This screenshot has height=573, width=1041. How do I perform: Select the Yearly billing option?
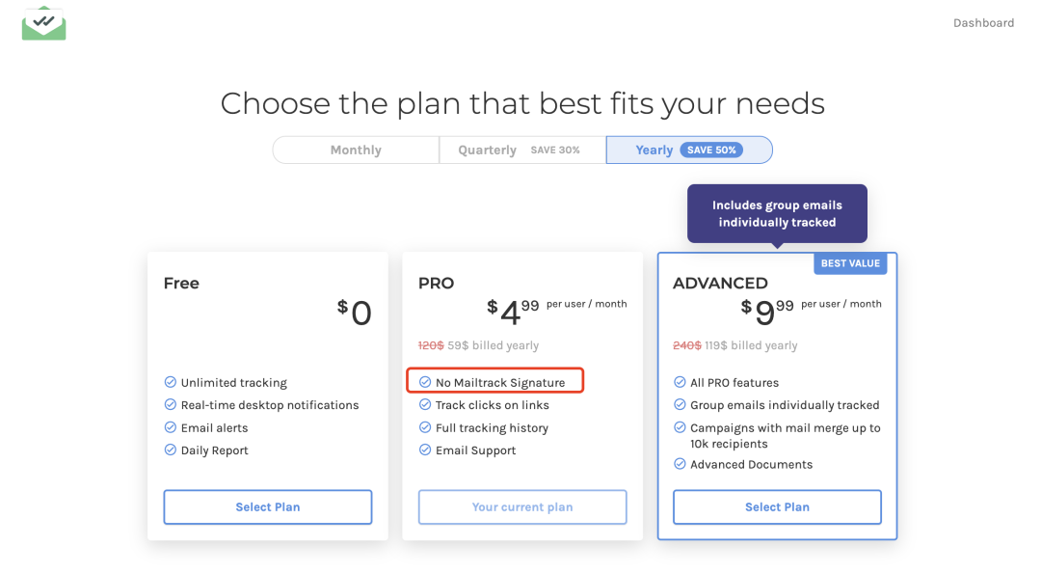689,150
